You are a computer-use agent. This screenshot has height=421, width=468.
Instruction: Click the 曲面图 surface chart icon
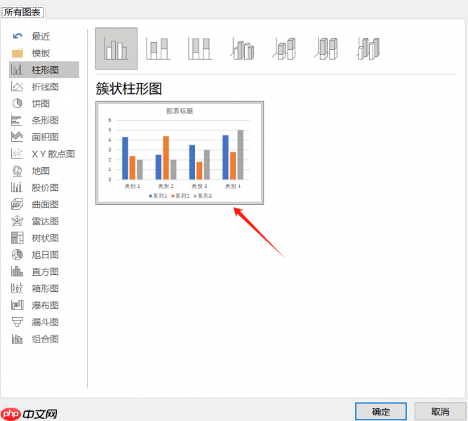click(17, 204)
